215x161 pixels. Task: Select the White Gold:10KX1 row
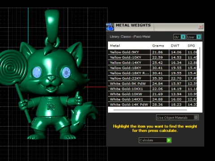click(152, 89)
